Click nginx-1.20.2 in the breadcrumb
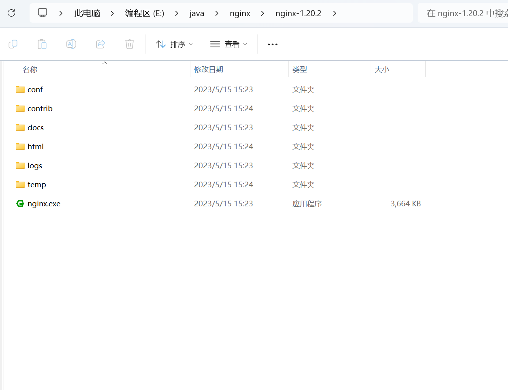This screenshot has width=508, height=390. click(x=298, y=13)
